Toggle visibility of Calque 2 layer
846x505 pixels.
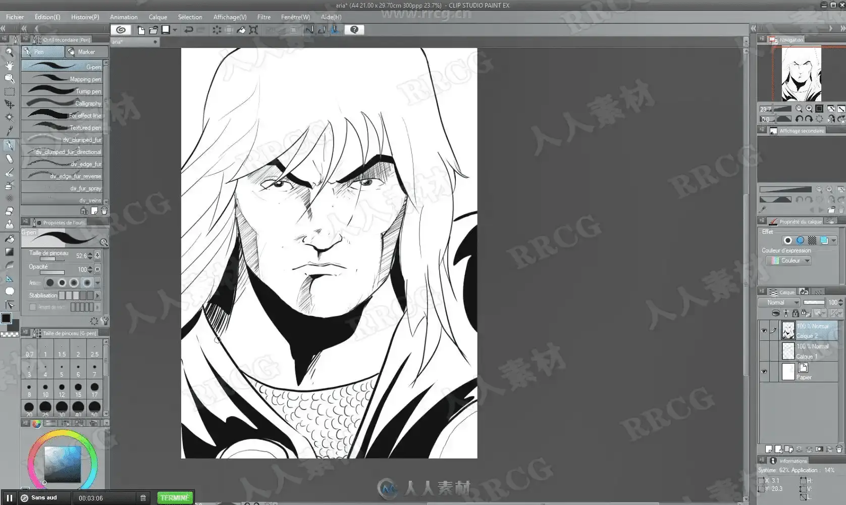(x=764, y=331)
